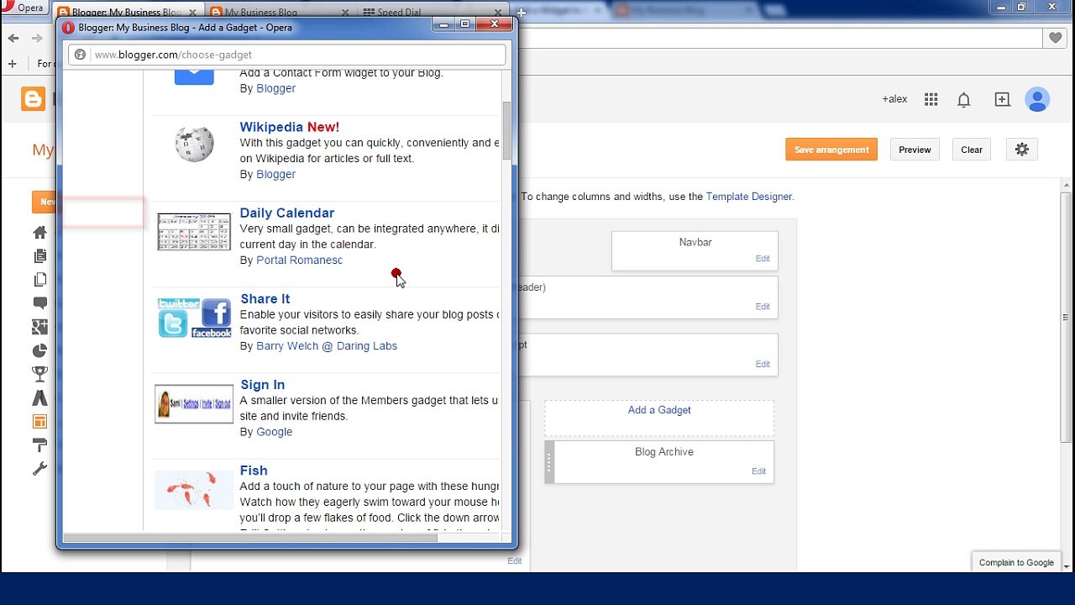Open the Template Designer link

coord(748,197)
